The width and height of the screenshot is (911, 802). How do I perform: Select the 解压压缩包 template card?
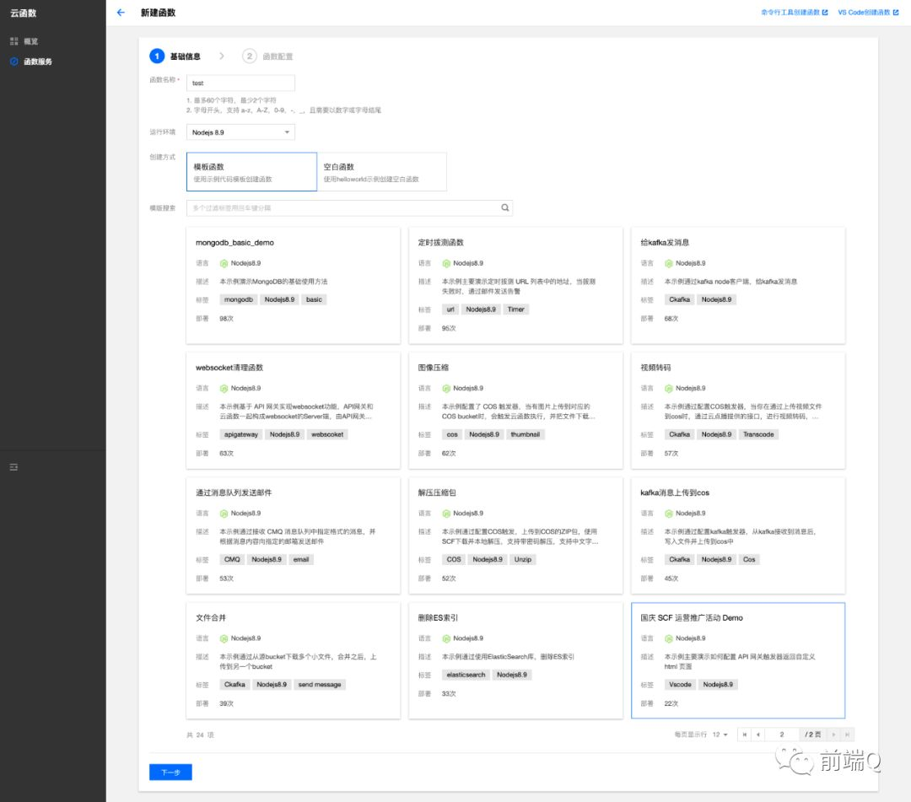(x=516, y=536)
